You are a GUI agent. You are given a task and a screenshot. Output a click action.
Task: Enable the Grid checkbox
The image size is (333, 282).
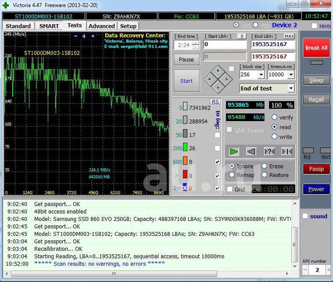[229, 189]
